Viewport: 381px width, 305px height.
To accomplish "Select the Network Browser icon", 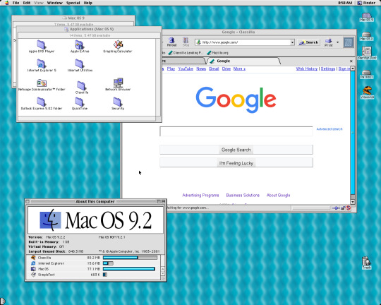I will (118, 83).
